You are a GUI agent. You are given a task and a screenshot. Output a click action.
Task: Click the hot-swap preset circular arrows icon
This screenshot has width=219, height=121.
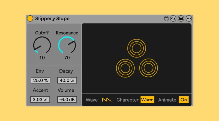pos(173,19)
